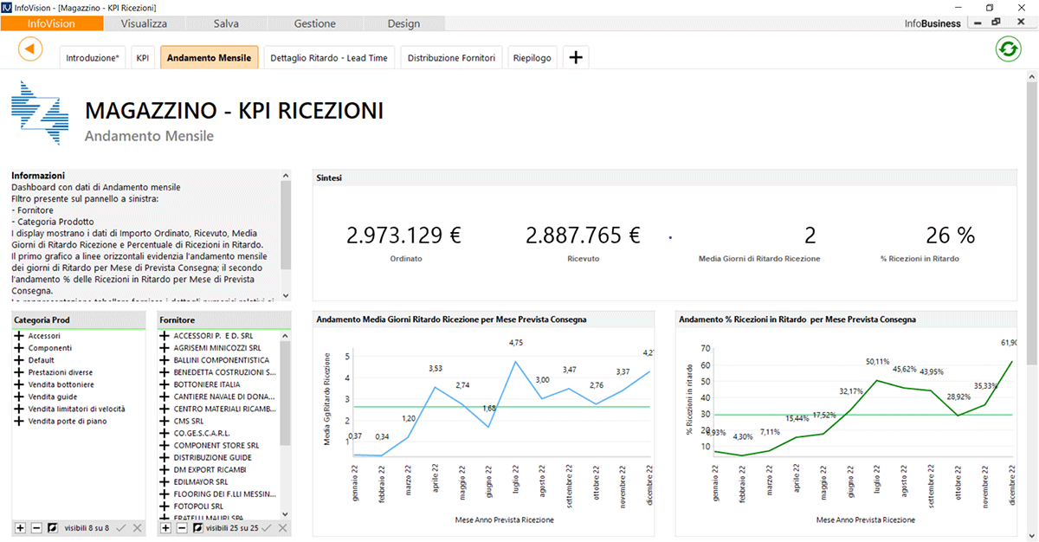Select CENTRO MATERIALI RICAMB supplier

coord(225,409)
